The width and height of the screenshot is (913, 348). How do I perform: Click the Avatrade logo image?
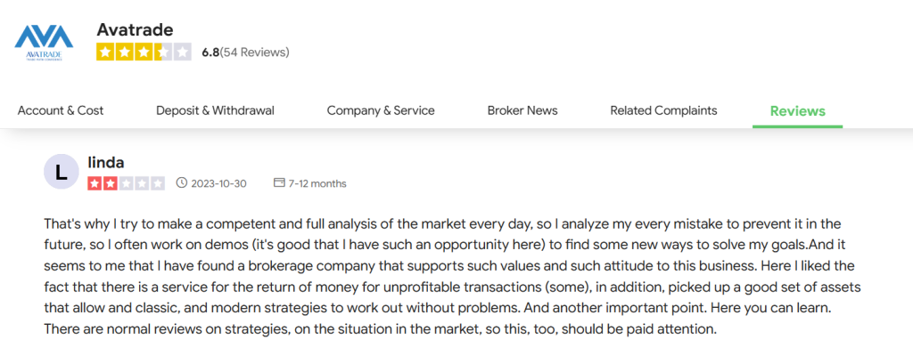click(44, 43)
